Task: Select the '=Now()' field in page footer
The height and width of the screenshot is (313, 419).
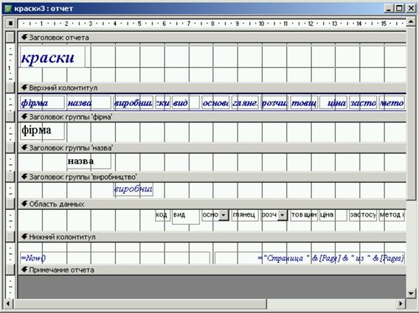Action: tap(115, 258)
